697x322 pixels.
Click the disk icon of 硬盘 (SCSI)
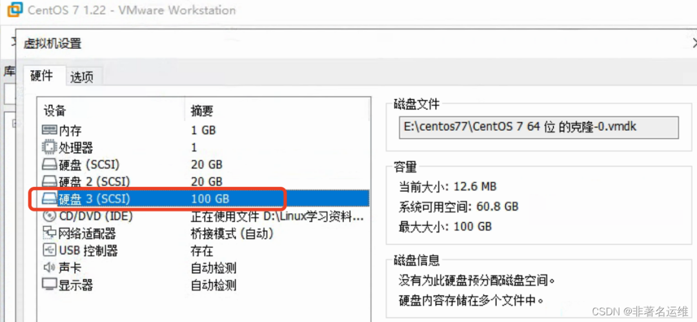coord(49,165)
